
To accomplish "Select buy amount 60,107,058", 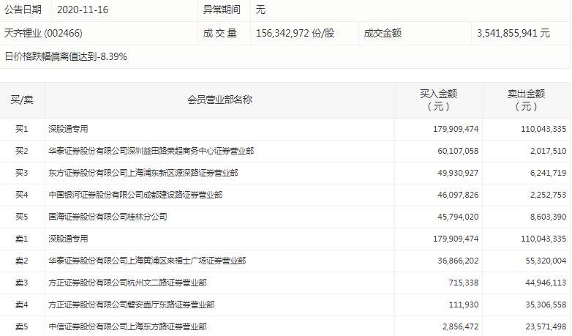I will click(x=458, y=151).
